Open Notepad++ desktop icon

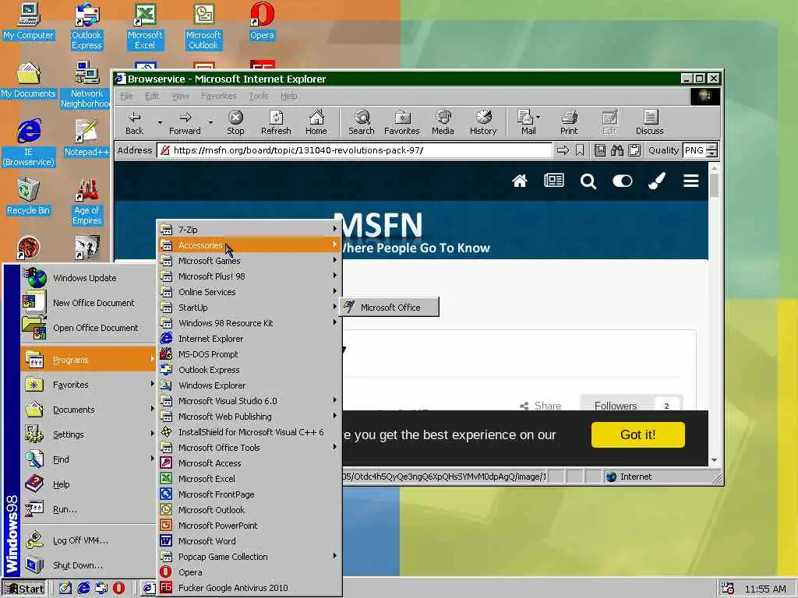[87, 137]
